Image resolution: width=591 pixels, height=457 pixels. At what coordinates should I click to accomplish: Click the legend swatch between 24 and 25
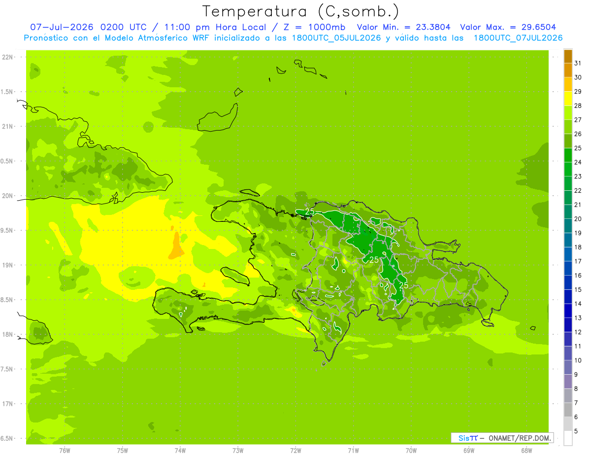click(568, 156)
